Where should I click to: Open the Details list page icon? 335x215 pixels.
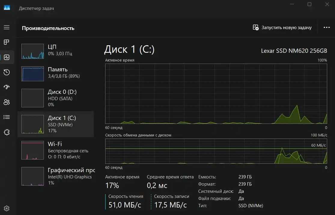point(7,117)
